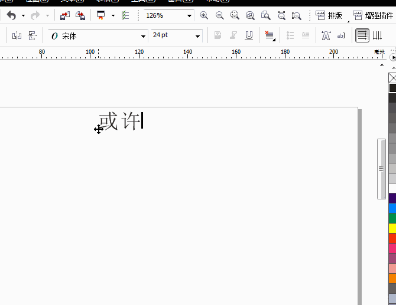Switch to vertical text direction

pyautogui.click(x=377, y=35)
